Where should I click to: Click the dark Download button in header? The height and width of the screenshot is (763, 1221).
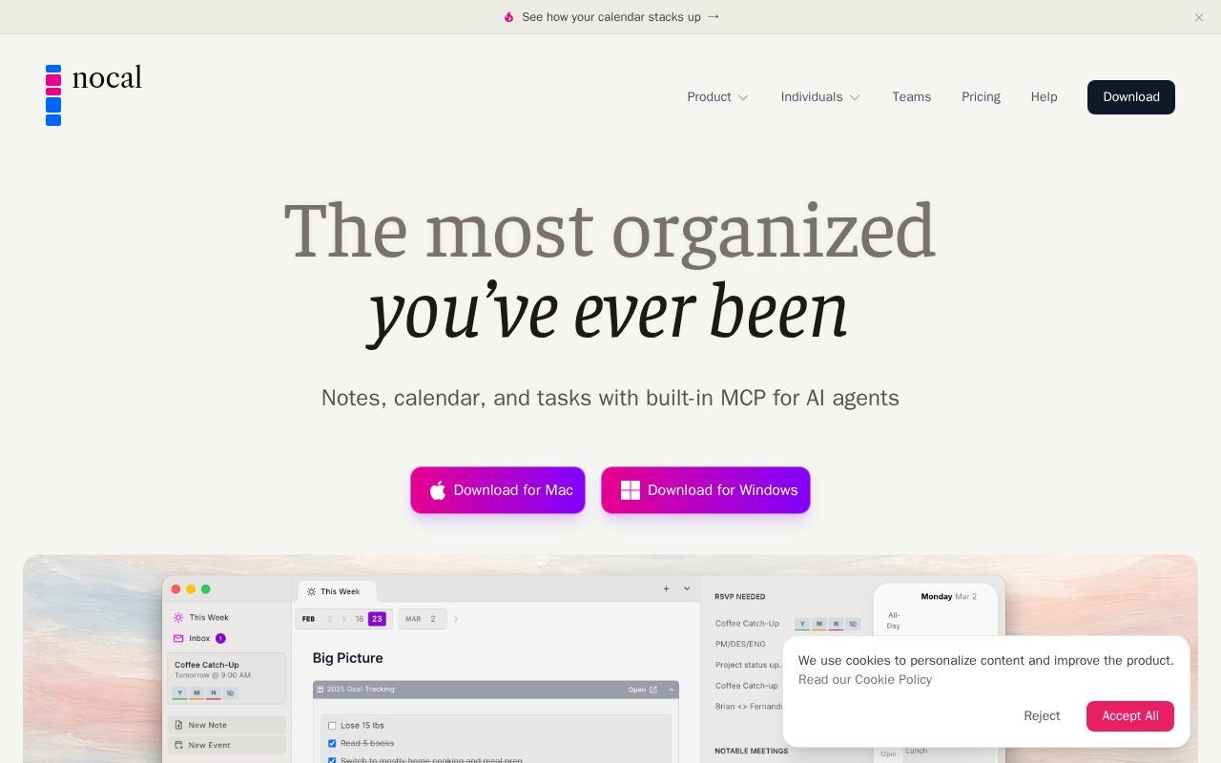coord(1131,97)
